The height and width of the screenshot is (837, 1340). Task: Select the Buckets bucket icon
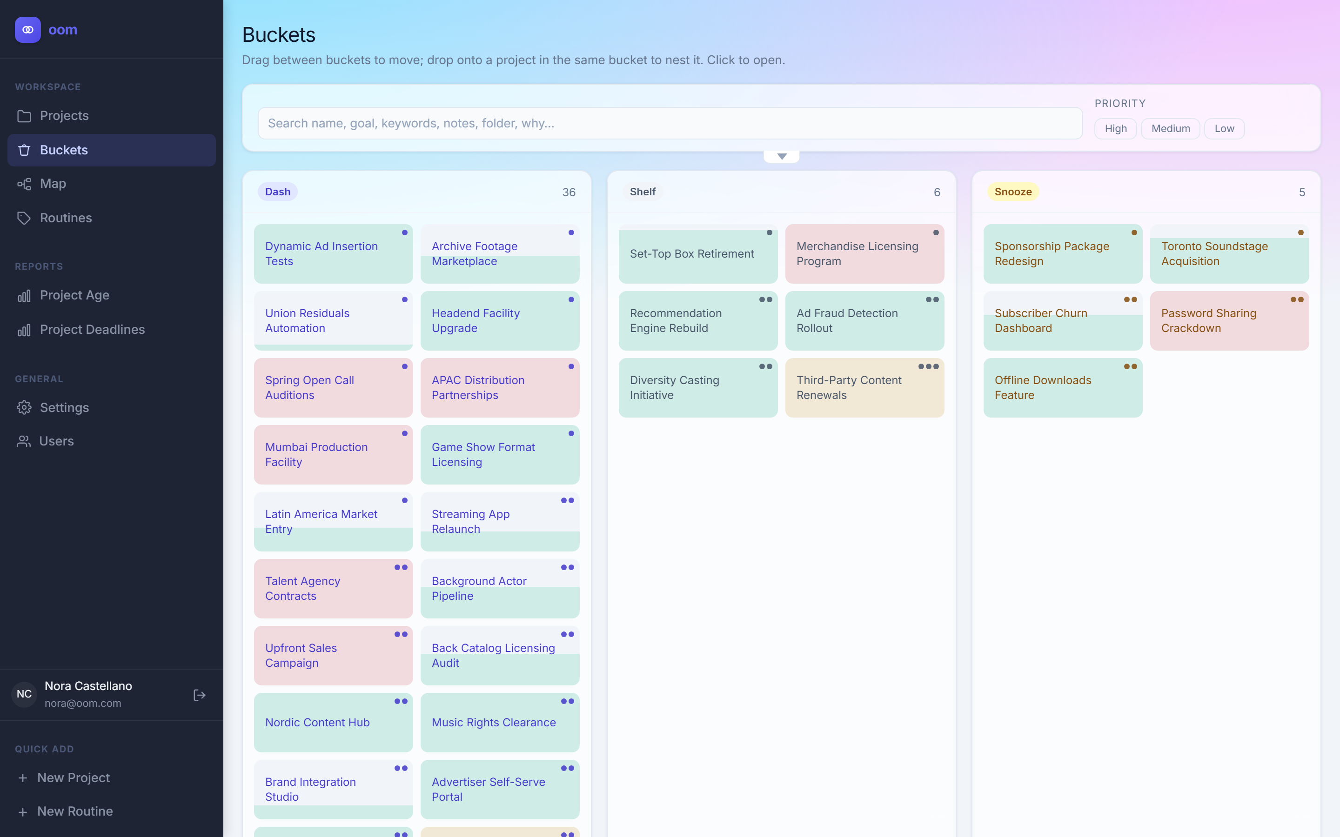point(24,151)
